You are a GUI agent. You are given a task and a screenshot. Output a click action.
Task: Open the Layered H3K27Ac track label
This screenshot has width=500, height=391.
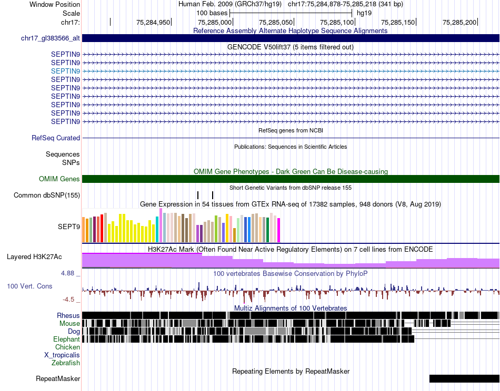[x=34, y=256]
